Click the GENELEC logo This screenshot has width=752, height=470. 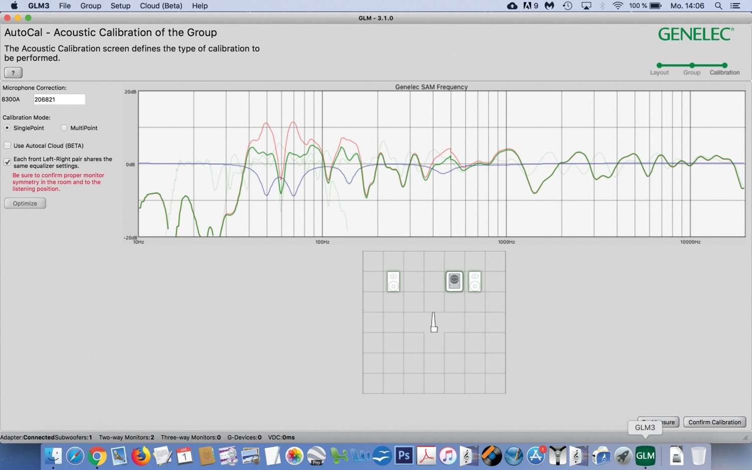tap(696, 34)
